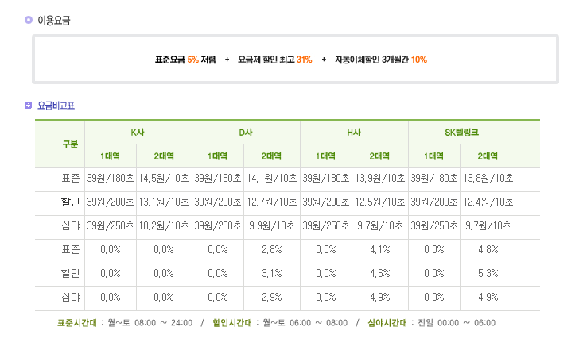Click the 구분 column header
Screen dimensions: 587x342
pyautogui.click(x=70, y=144)
